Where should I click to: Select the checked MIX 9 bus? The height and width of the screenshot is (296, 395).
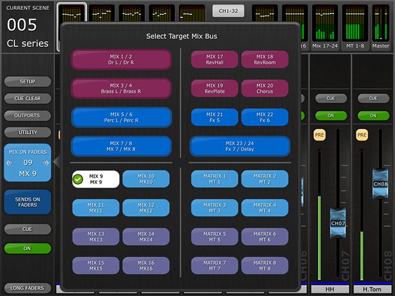point(95,179)
